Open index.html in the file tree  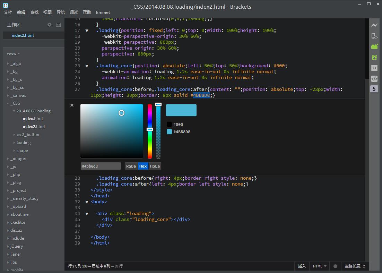pos(33,119)
